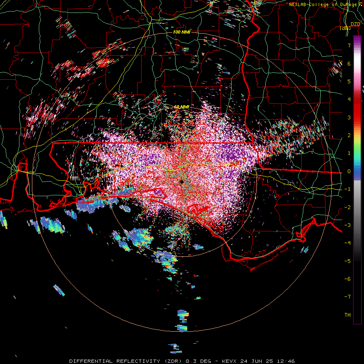The image size is (364, 364).
Task: Click the 50 NMI range ring label
Action: point(182,107)
